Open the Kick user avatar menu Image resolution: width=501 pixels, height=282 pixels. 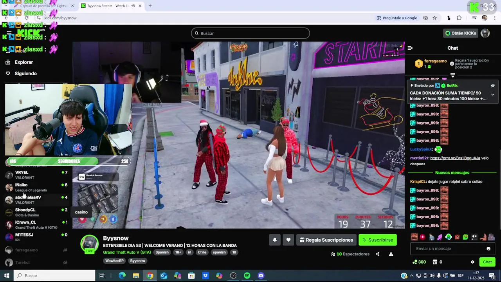pyautogui.click(x=485, y=33)
